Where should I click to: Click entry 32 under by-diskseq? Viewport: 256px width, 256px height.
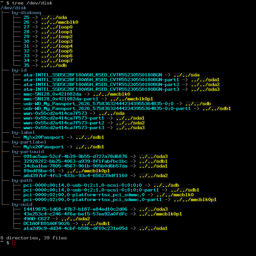pos(26,51)
